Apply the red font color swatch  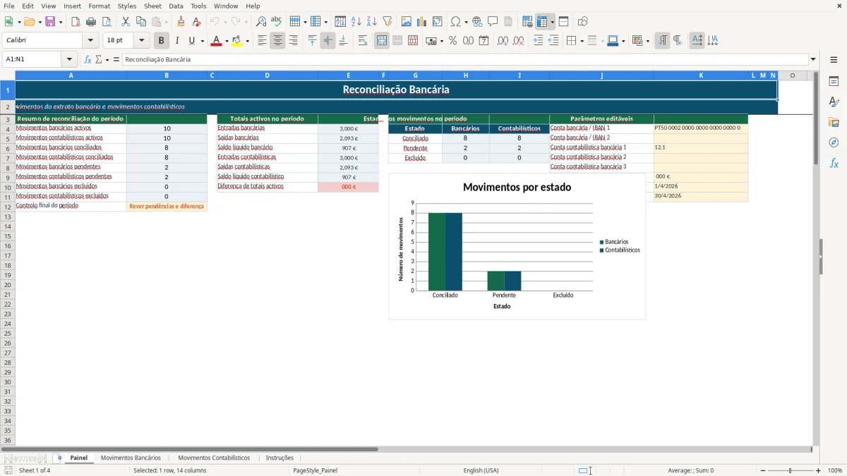(216, 41)
